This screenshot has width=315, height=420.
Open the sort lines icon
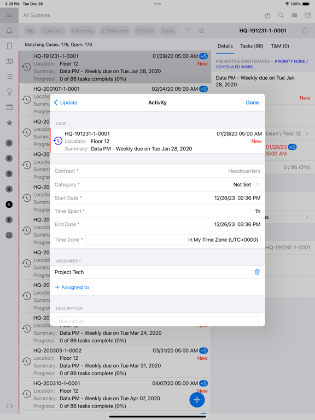pos(188,31)
